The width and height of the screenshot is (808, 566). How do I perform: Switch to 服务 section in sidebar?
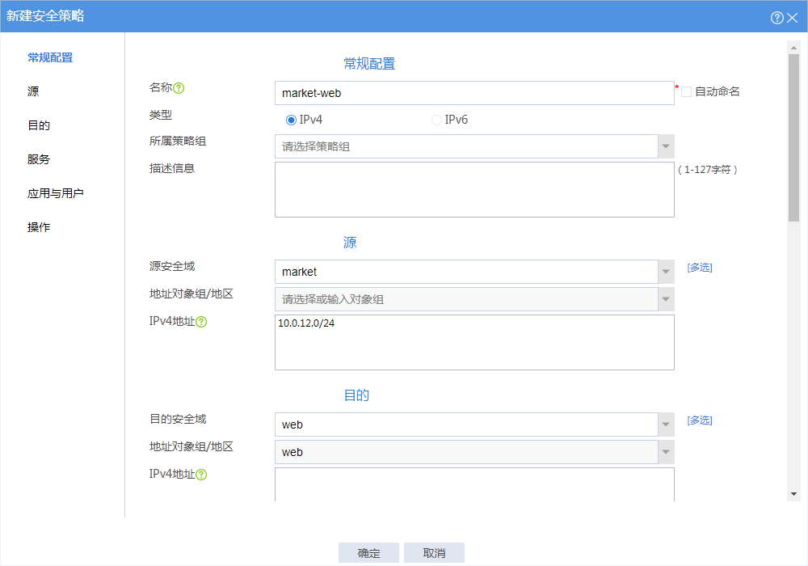(39, 159)
